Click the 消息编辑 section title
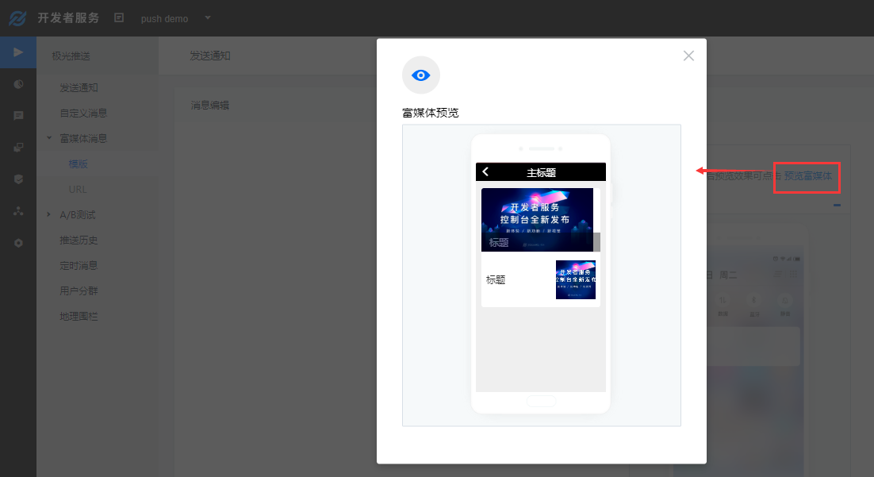 click(x=210, y=105)
